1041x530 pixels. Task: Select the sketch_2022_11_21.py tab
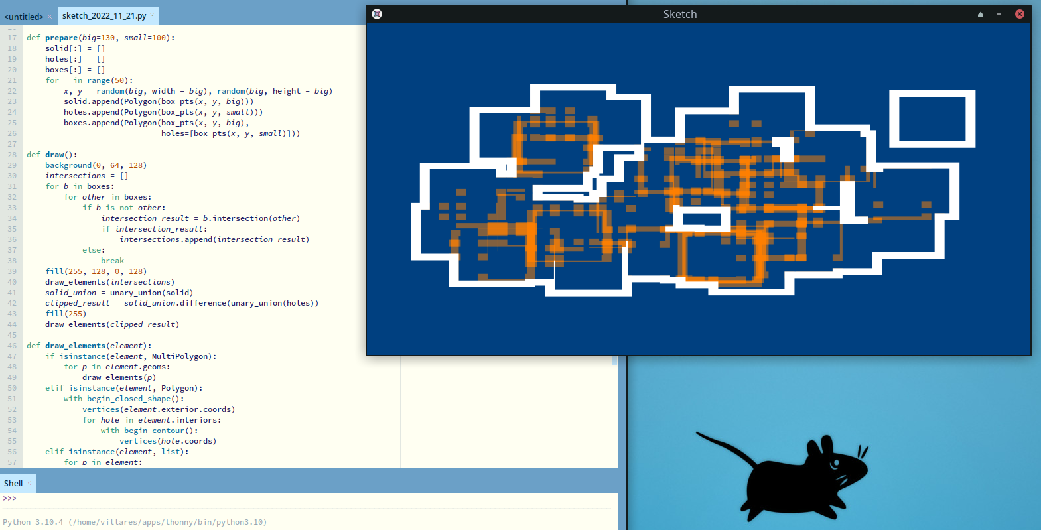(x=104, y=15)
